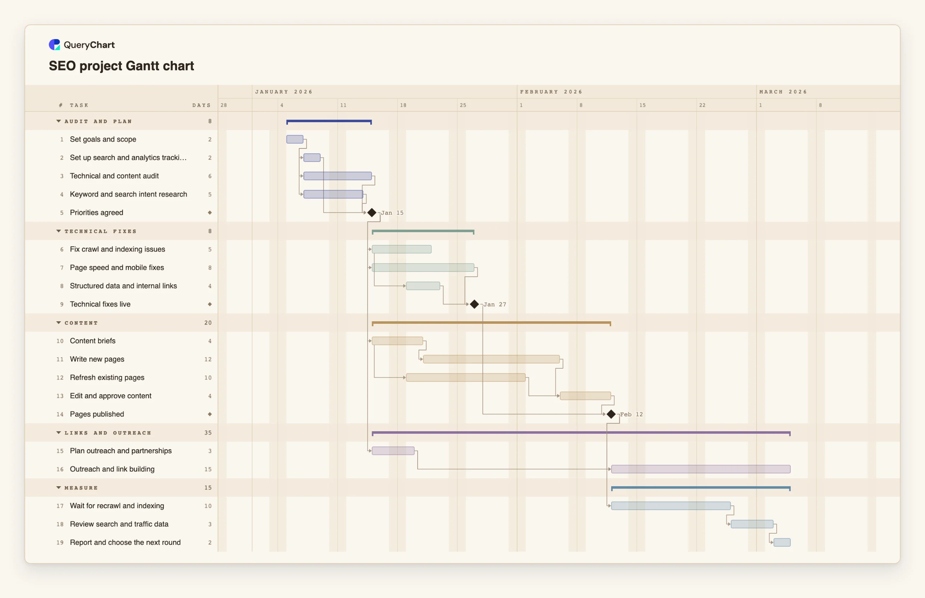The width and height of the screenshot is (925, 598).
Task: Select the Set goals and scope bar
Action: (295, 139)
